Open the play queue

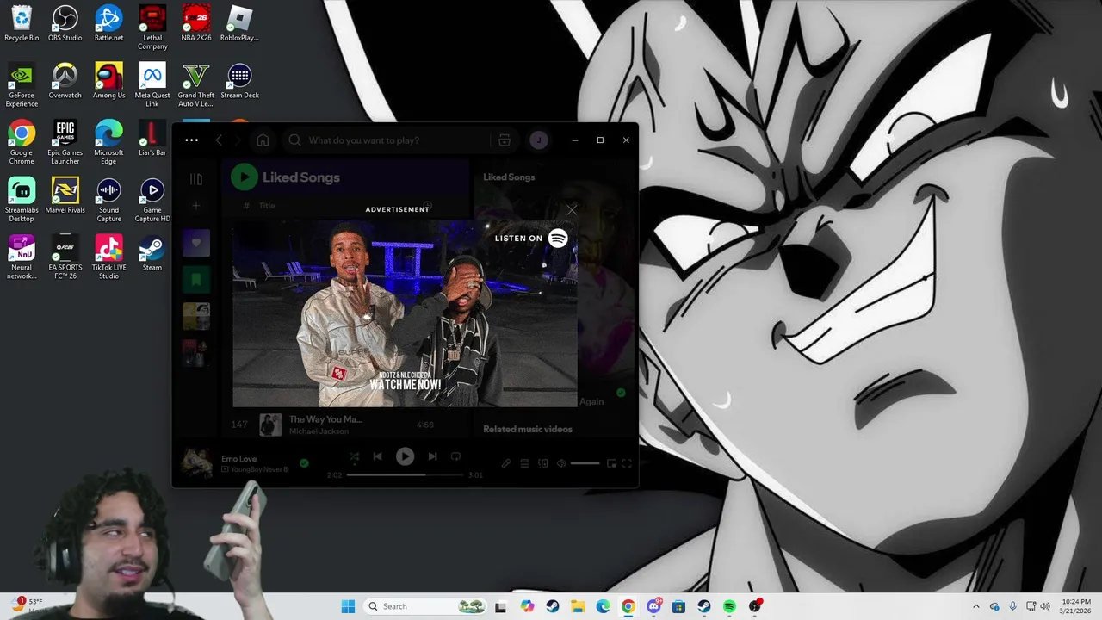pyautogui.click(x=524, y=463)
